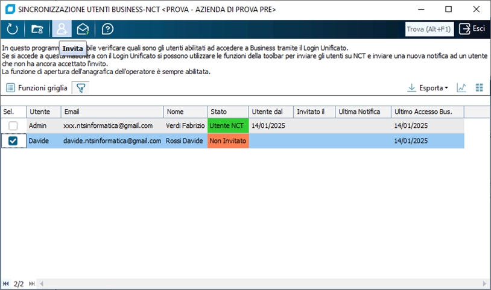The image size is (491, 290).
Task: Maximize the window
Action: point(448,9)
